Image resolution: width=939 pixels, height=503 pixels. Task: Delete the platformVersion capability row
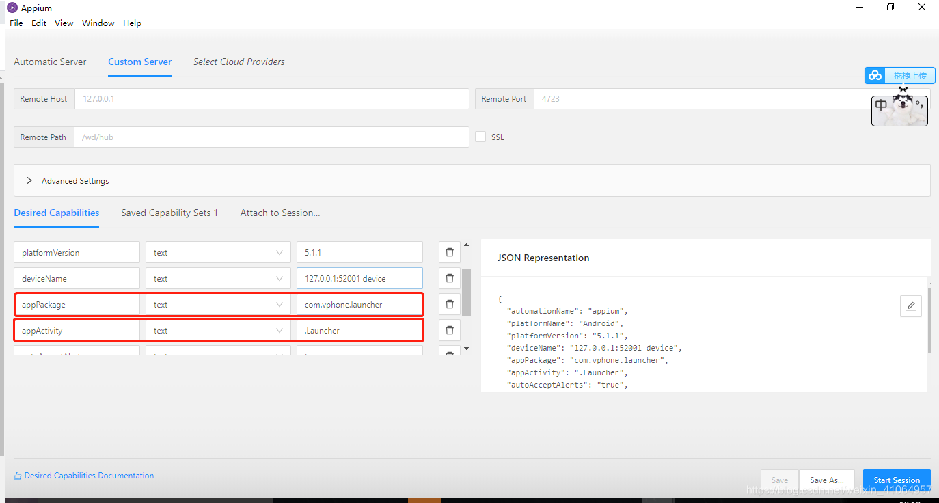pos(450,252)
